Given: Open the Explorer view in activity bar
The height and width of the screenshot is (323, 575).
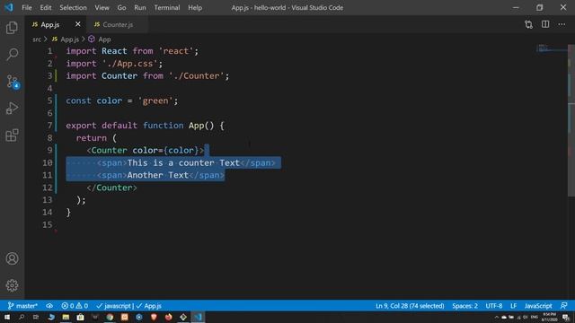Looking at the screenshot, I should (x=12, y=28).
